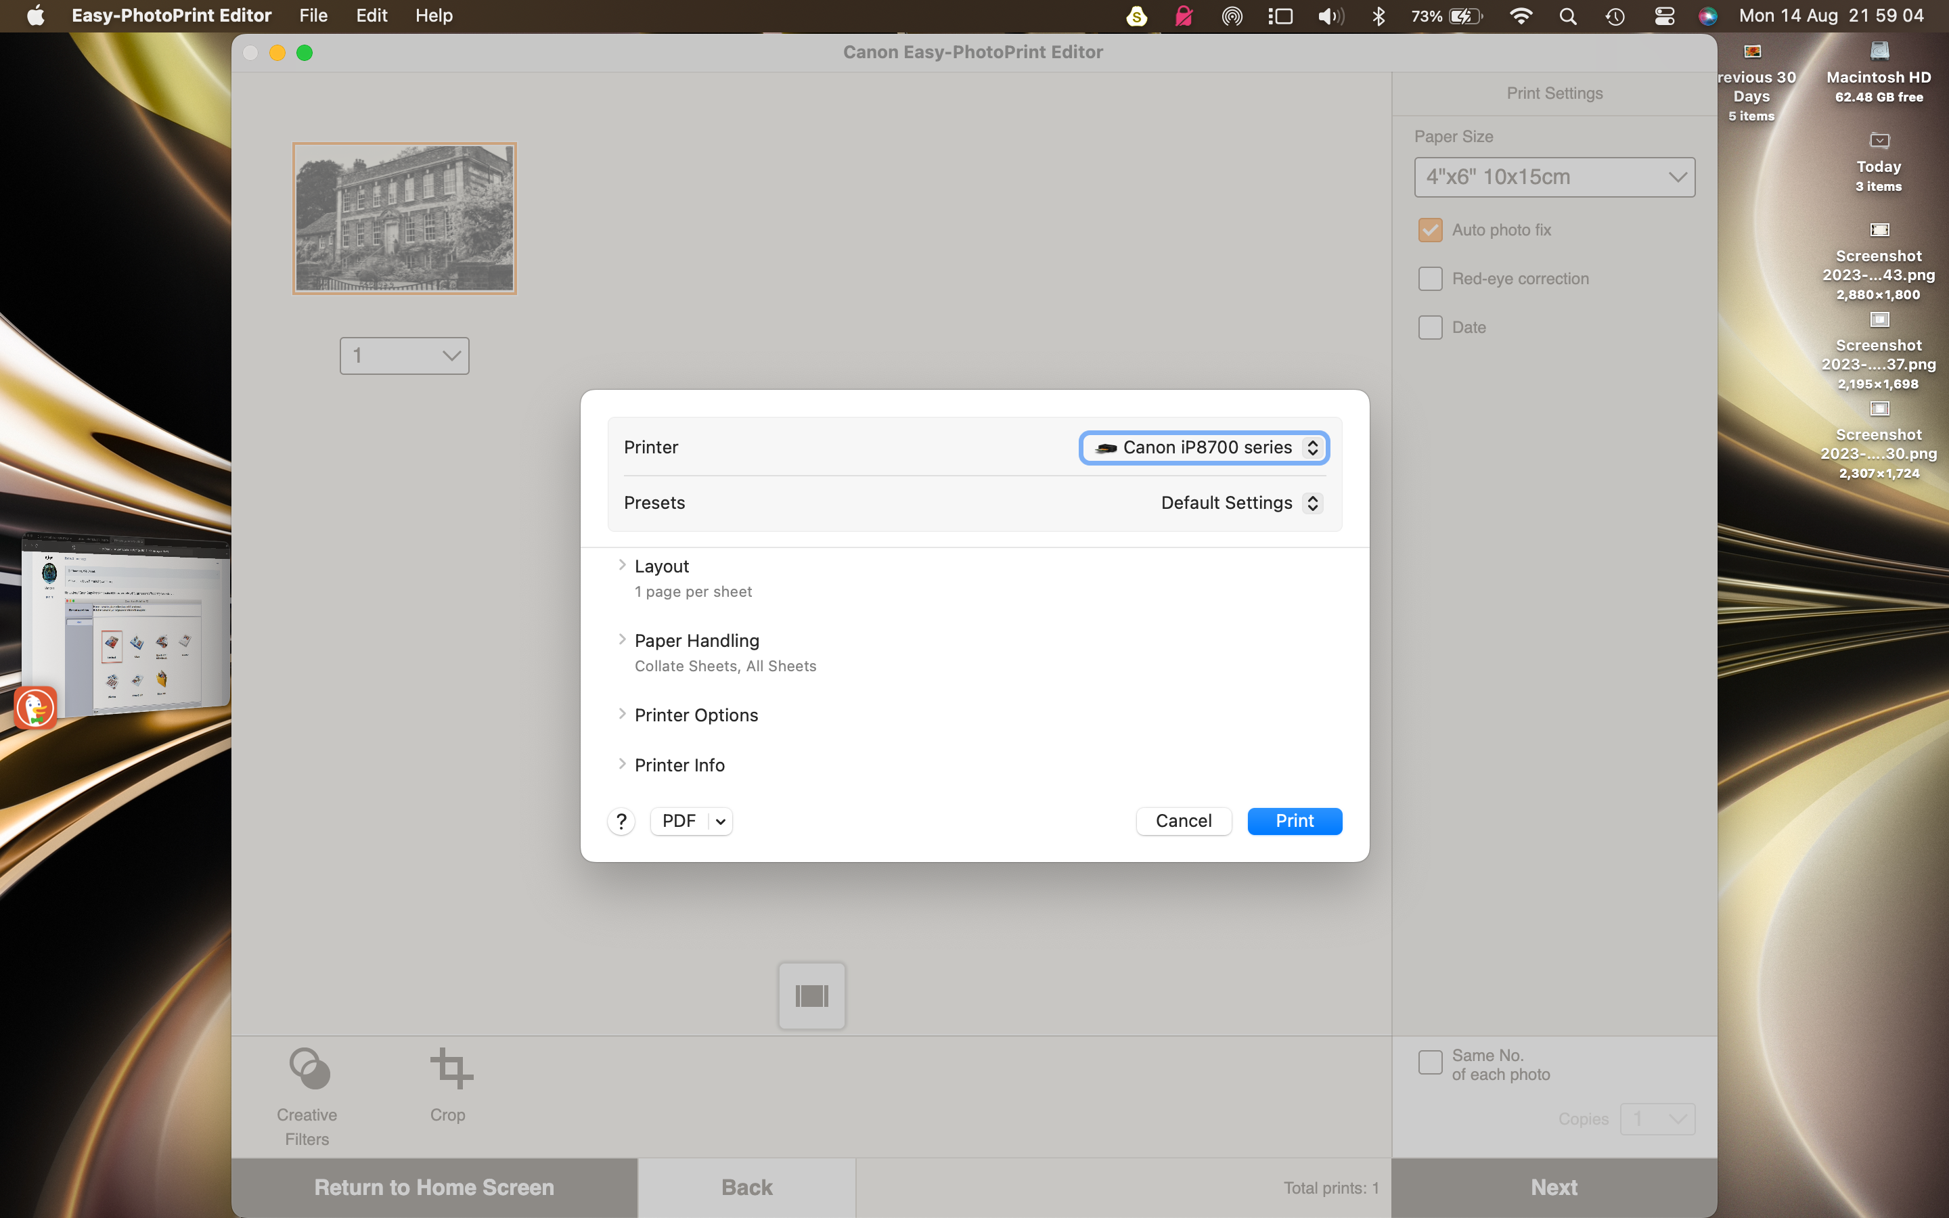Expand the Paper Handling section
1949x1218 pixels.
(x=622, y=639)
